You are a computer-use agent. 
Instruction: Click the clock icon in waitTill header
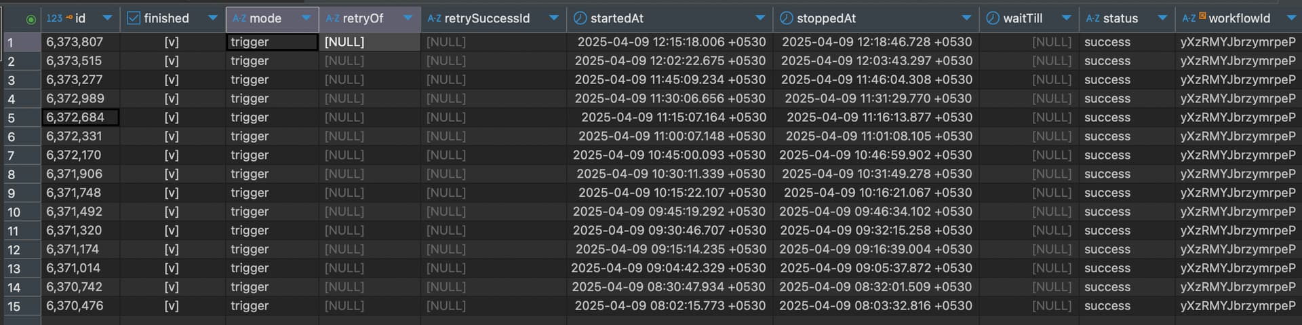(993, 18)
